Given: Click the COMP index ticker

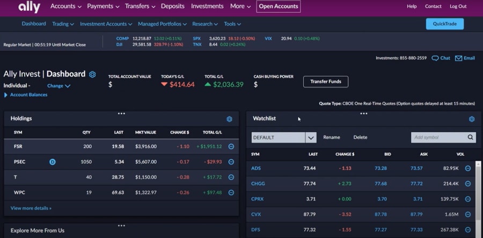Looking at the screenshot, I should (122, 39).
